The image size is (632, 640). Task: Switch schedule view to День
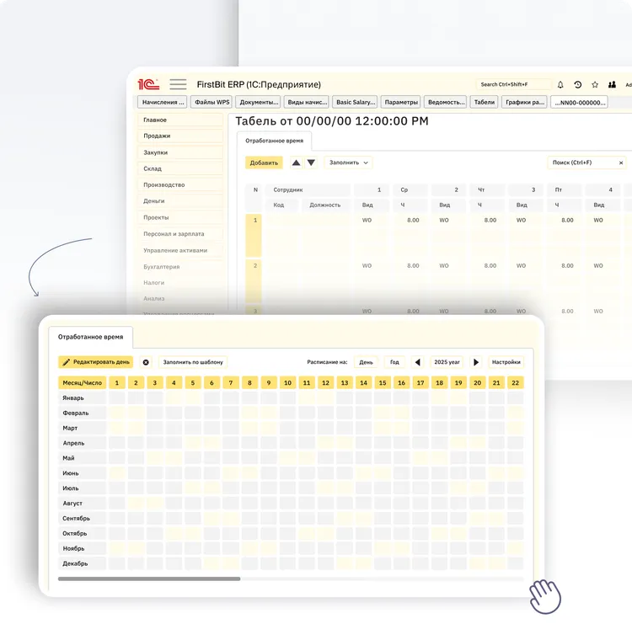coord(366,362)
